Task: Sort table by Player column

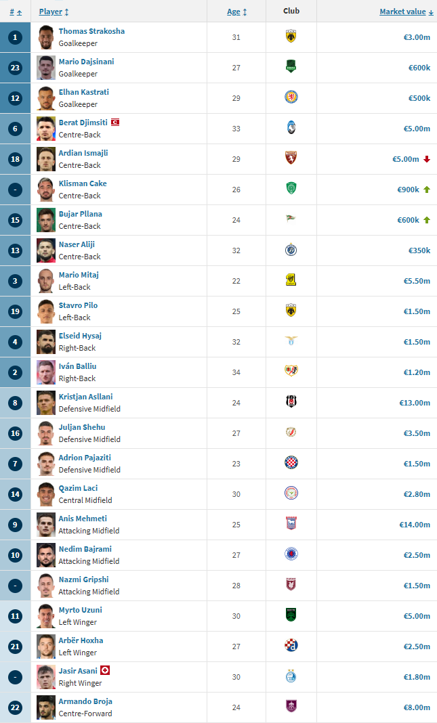Action: point(54,12)
